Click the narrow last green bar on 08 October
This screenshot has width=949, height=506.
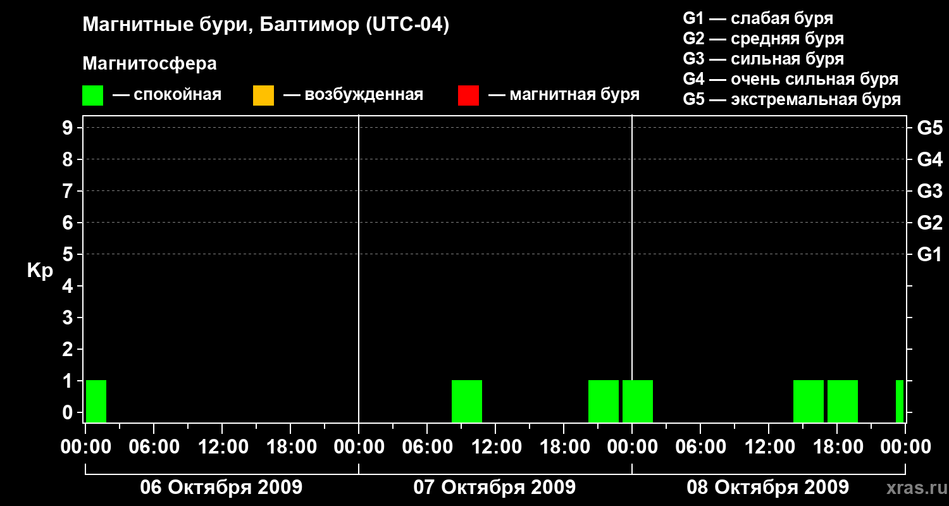tap(900, 401)
